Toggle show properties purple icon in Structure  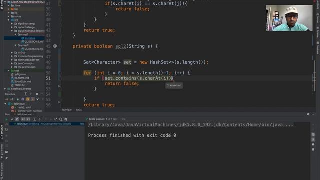pos(23,99)
